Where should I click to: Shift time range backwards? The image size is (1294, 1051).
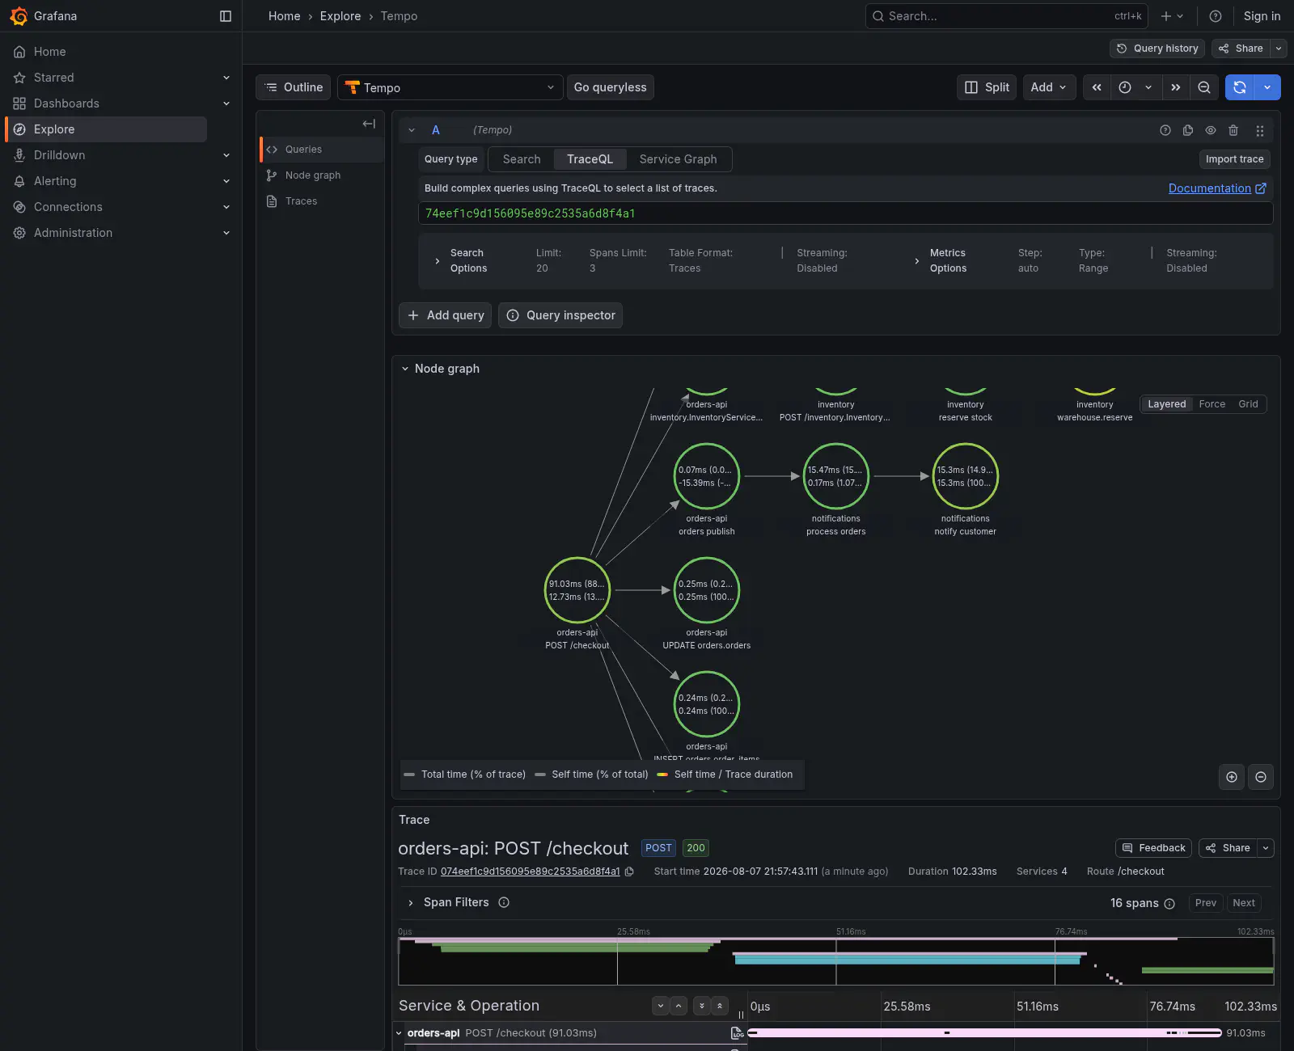click(1097, 87)
